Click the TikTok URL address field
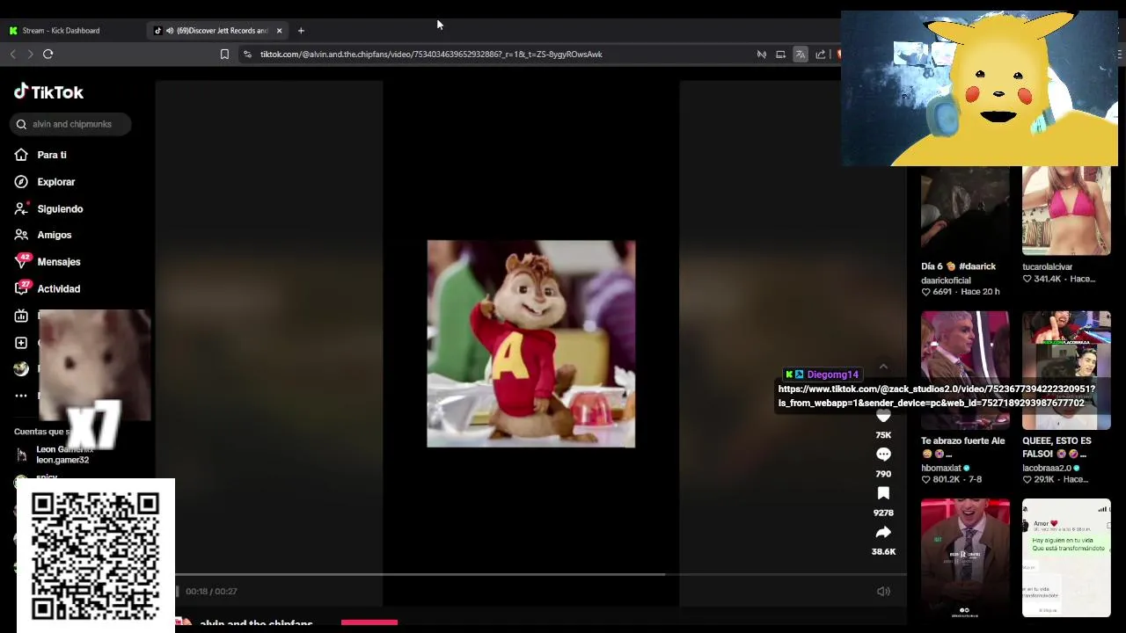 (431, 54)
